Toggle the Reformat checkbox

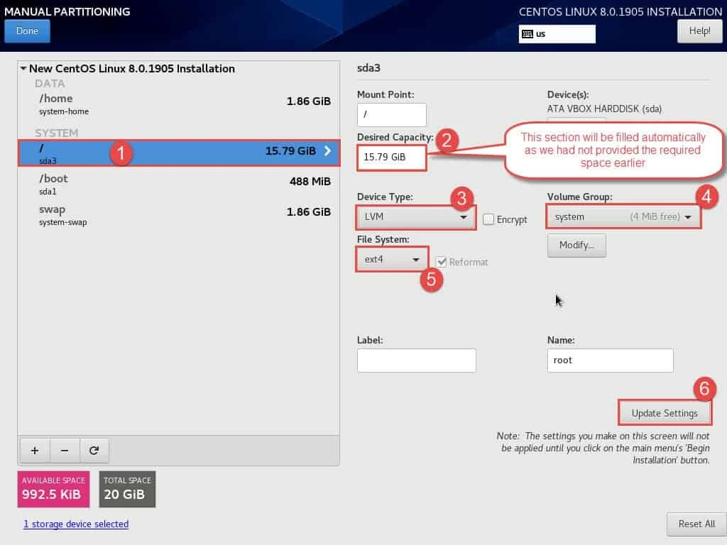442,262
